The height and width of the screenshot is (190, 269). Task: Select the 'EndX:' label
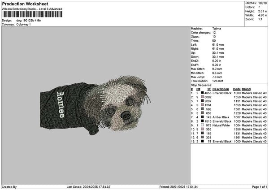(x=195, y=61)
